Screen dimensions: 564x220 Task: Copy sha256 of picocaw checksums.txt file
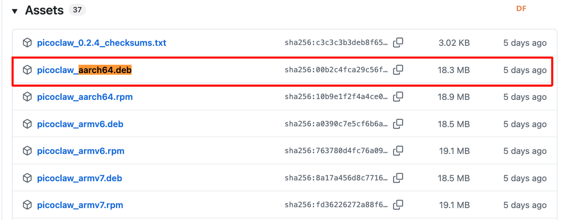pos(398,43)
